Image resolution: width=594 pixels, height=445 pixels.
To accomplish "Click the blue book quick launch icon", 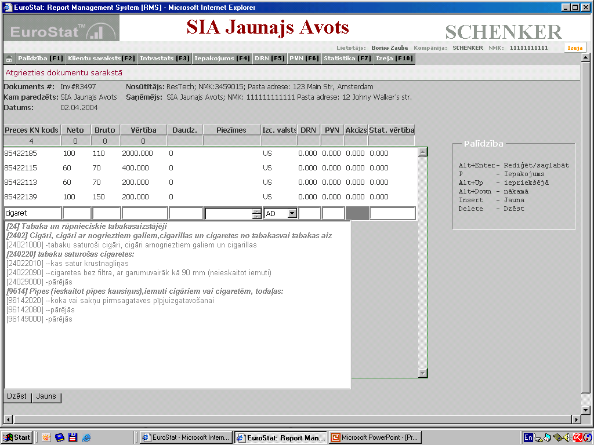I will 60,437.
